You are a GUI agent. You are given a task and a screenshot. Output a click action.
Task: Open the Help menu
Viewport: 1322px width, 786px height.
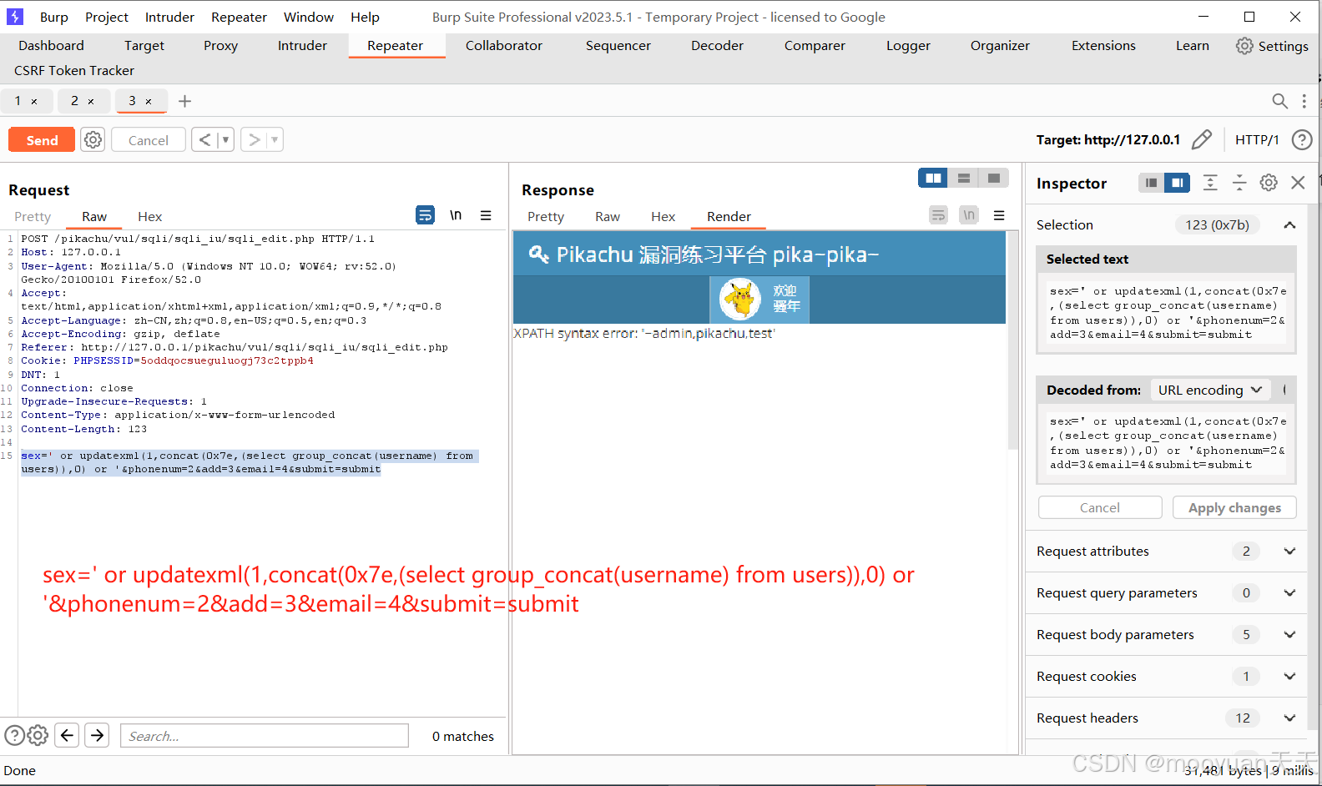coord(365,17)
